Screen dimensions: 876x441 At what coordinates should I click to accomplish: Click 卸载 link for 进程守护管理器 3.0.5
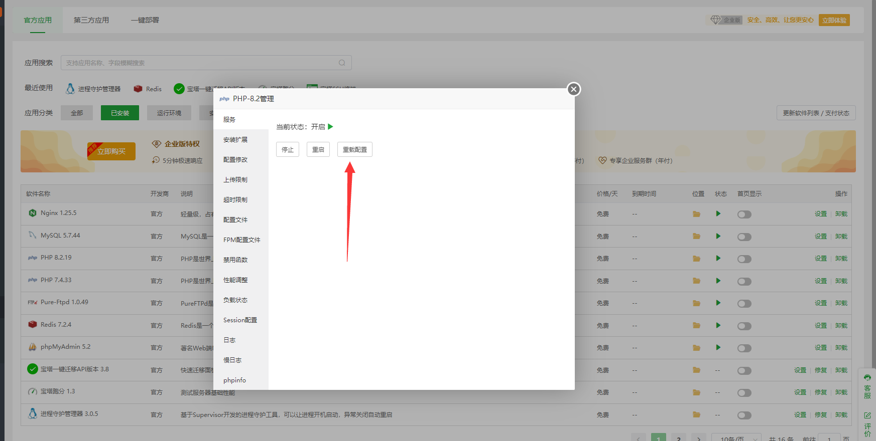click(x=841, y=415)
